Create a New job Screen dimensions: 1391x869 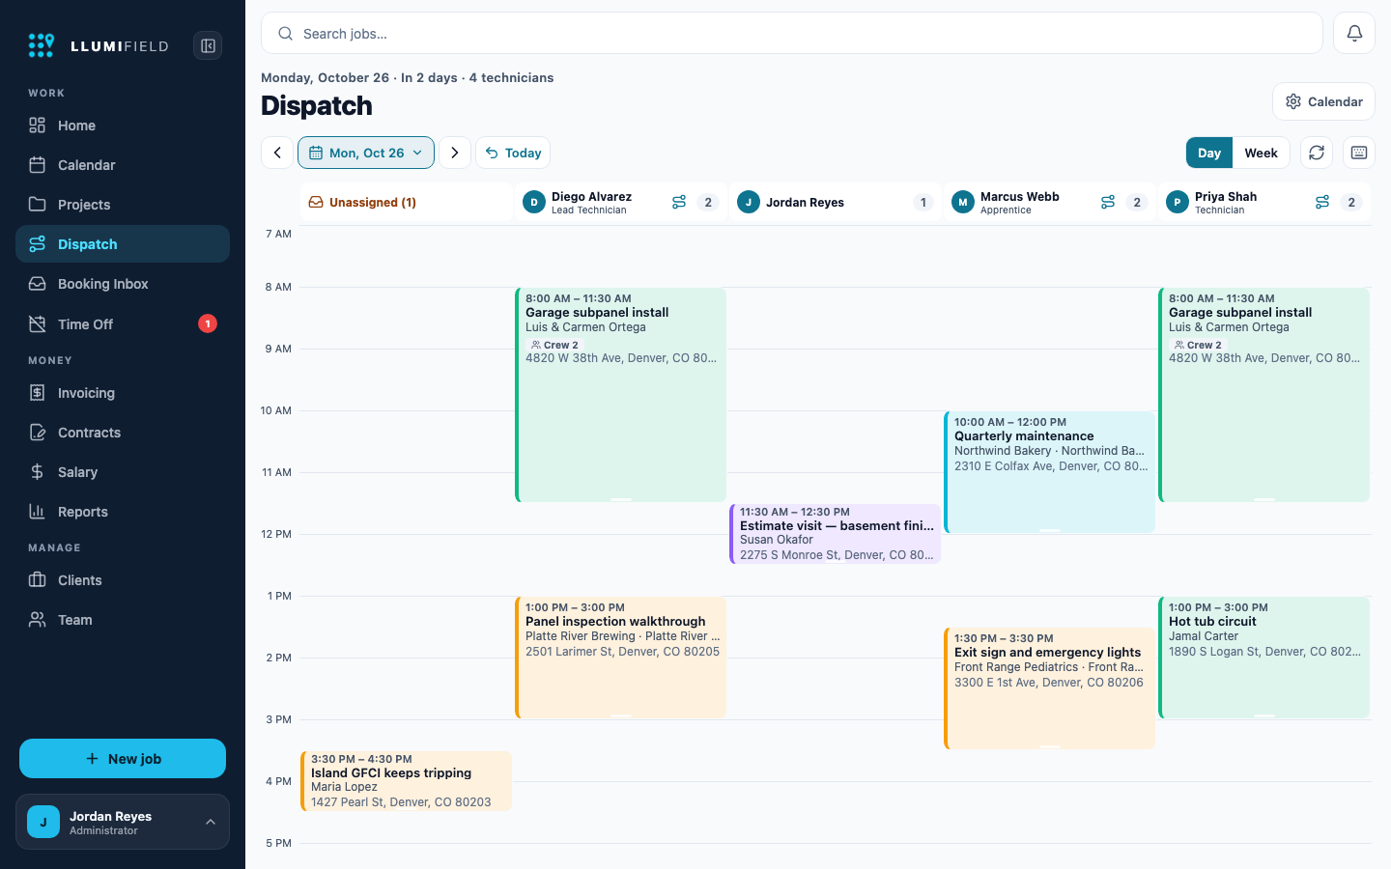pos(123,758)
